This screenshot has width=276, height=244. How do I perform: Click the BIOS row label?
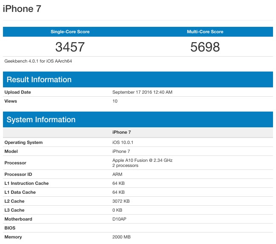[10, 228]
